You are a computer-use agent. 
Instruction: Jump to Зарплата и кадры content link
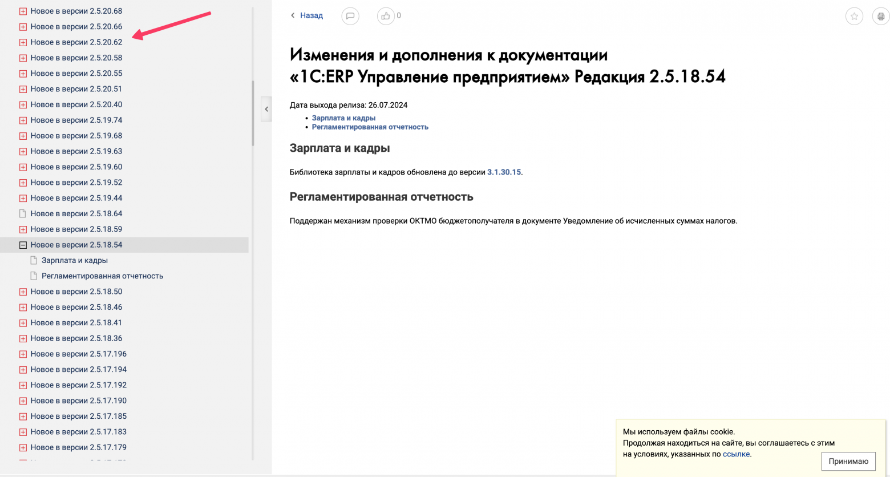click(343, 118)
